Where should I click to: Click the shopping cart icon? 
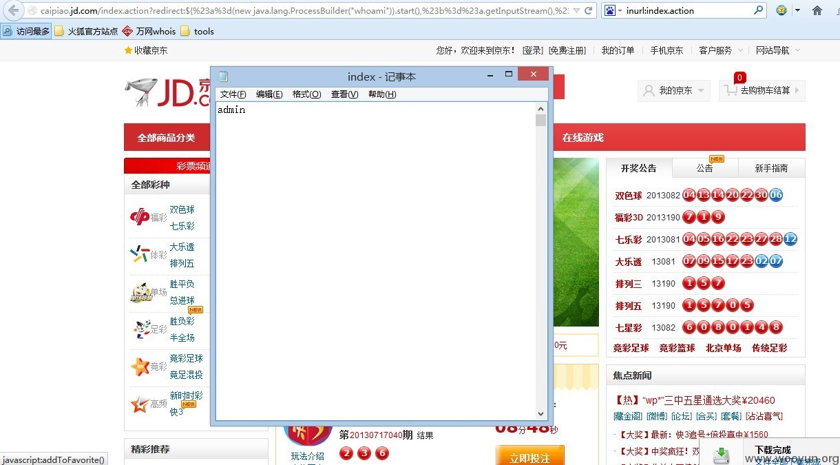pos(731,91)
